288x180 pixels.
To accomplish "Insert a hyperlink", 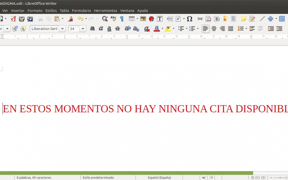I will tap(200, 19).
